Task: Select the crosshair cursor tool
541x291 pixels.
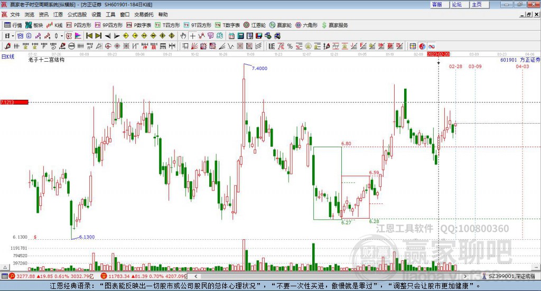Action: 192,36
